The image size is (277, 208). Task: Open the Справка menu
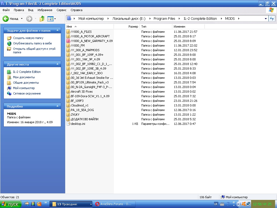coord(77,10)
